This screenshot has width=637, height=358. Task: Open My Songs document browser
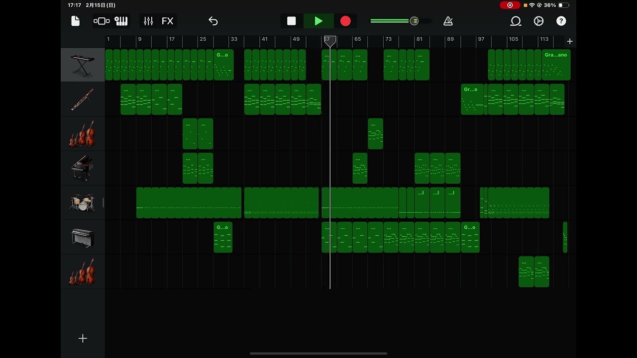(76, 21)
